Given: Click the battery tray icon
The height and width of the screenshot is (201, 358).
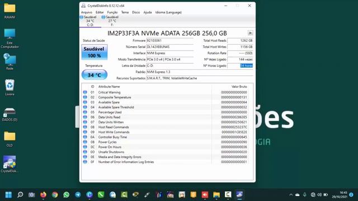Looking at the screenshot, I should [326, 195].
